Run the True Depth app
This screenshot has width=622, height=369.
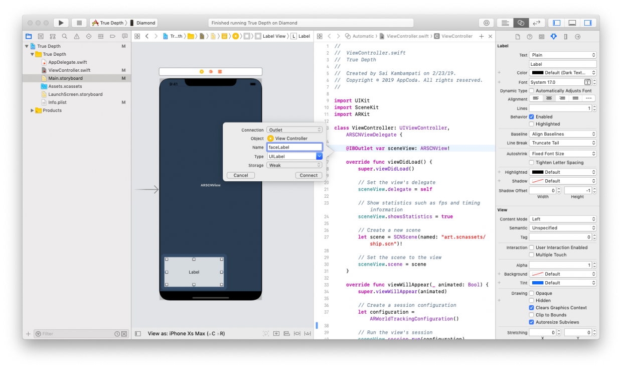pyautogui.click(x=60, y=23)
